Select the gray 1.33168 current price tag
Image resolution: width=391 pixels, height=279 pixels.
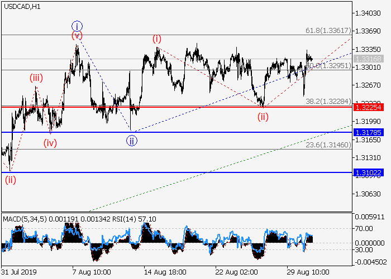pos(371,59)
